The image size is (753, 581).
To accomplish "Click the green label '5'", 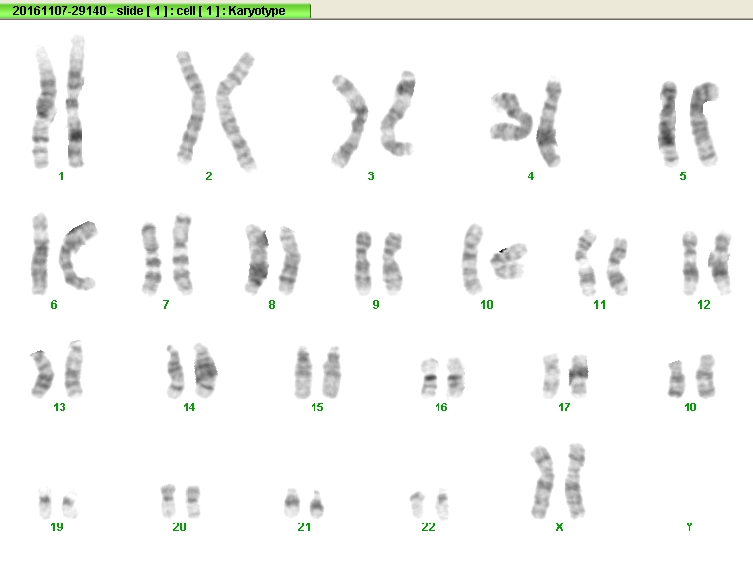I will pos(682,176).
